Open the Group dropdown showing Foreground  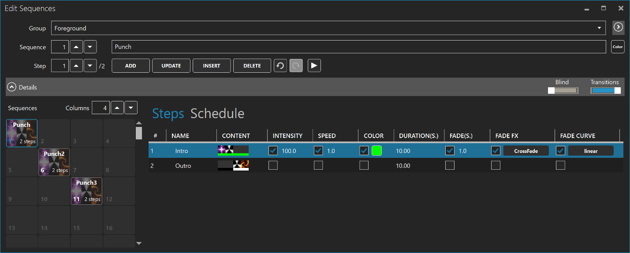pos(329,28)
